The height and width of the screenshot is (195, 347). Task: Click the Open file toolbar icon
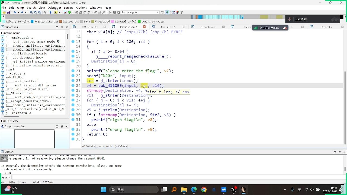[4, 12]
